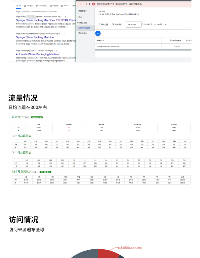
Task: Open options menu for ascendpkg result
Action: [x=57, y=50]
